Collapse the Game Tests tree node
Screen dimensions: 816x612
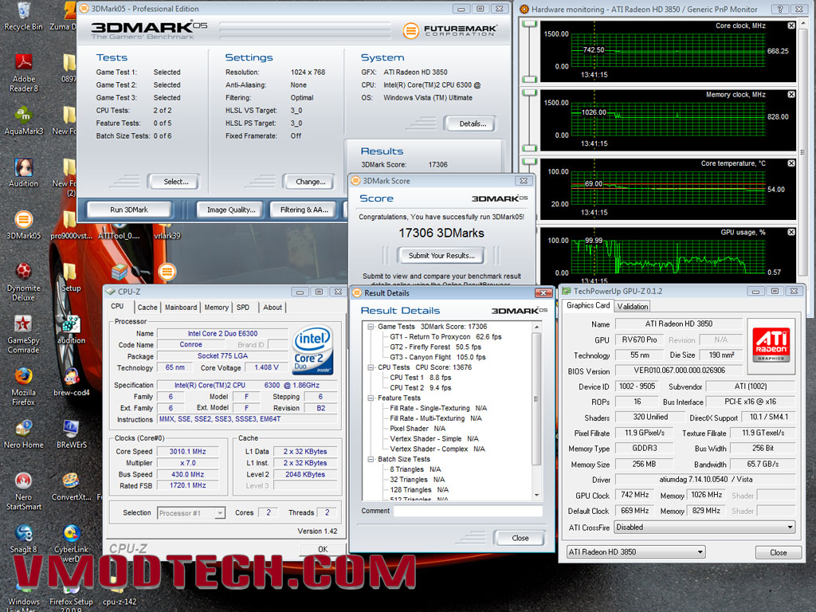[x=371, y=326]
